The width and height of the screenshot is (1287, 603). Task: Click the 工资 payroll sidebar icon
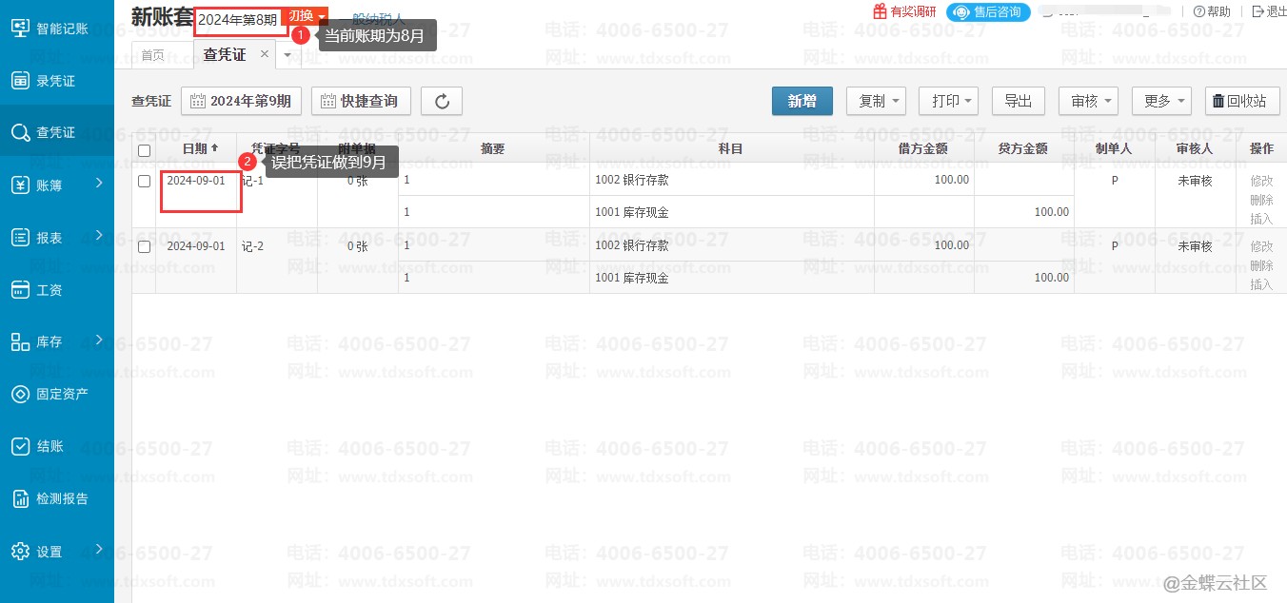(x=20, y=289)
